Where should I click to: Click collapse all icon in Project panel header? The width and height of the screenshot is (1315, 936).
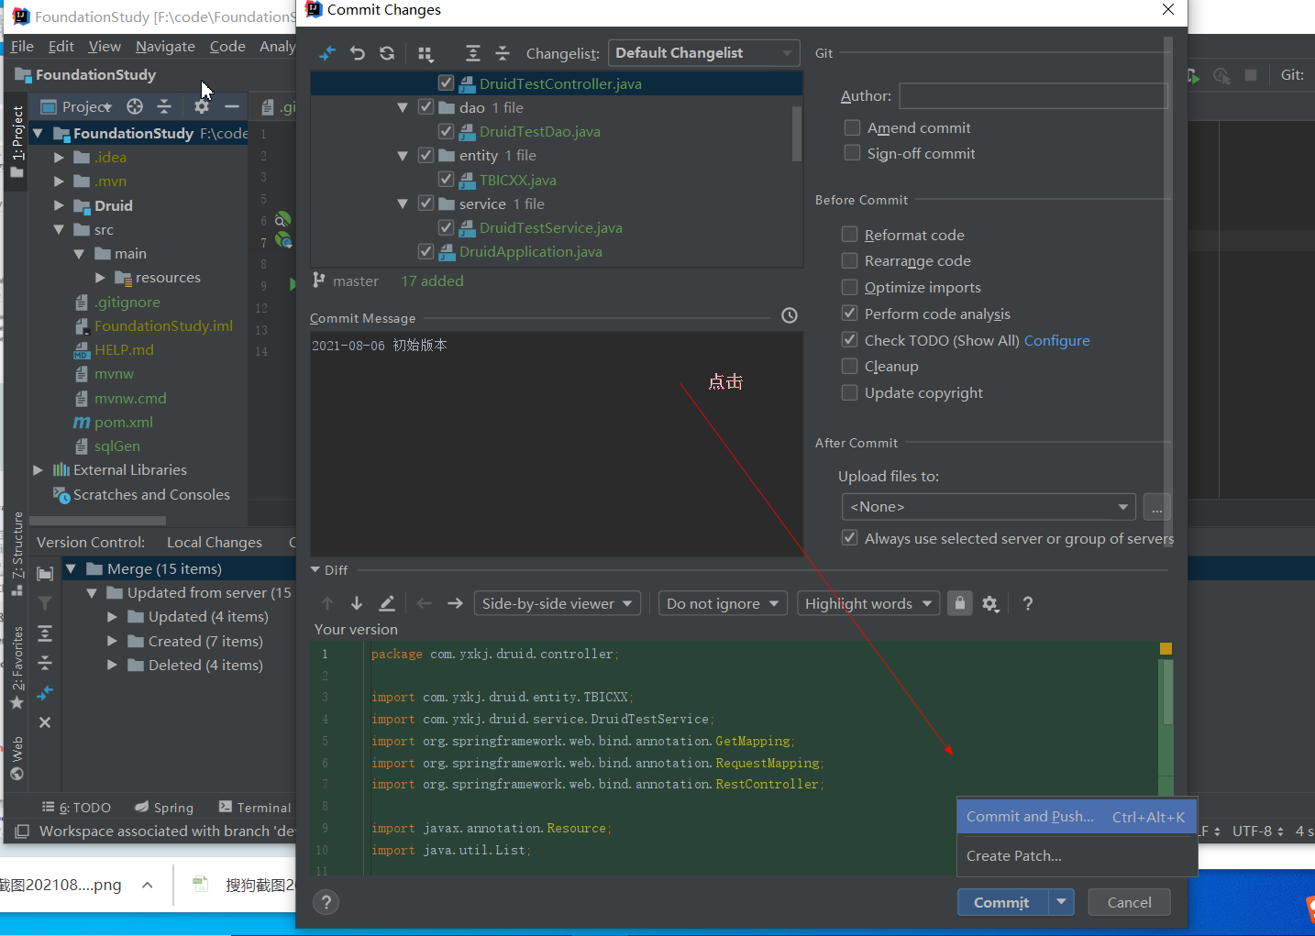tap(164, 106)
